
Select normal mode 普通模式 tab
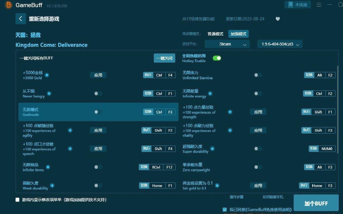click(x=215, y=34)
